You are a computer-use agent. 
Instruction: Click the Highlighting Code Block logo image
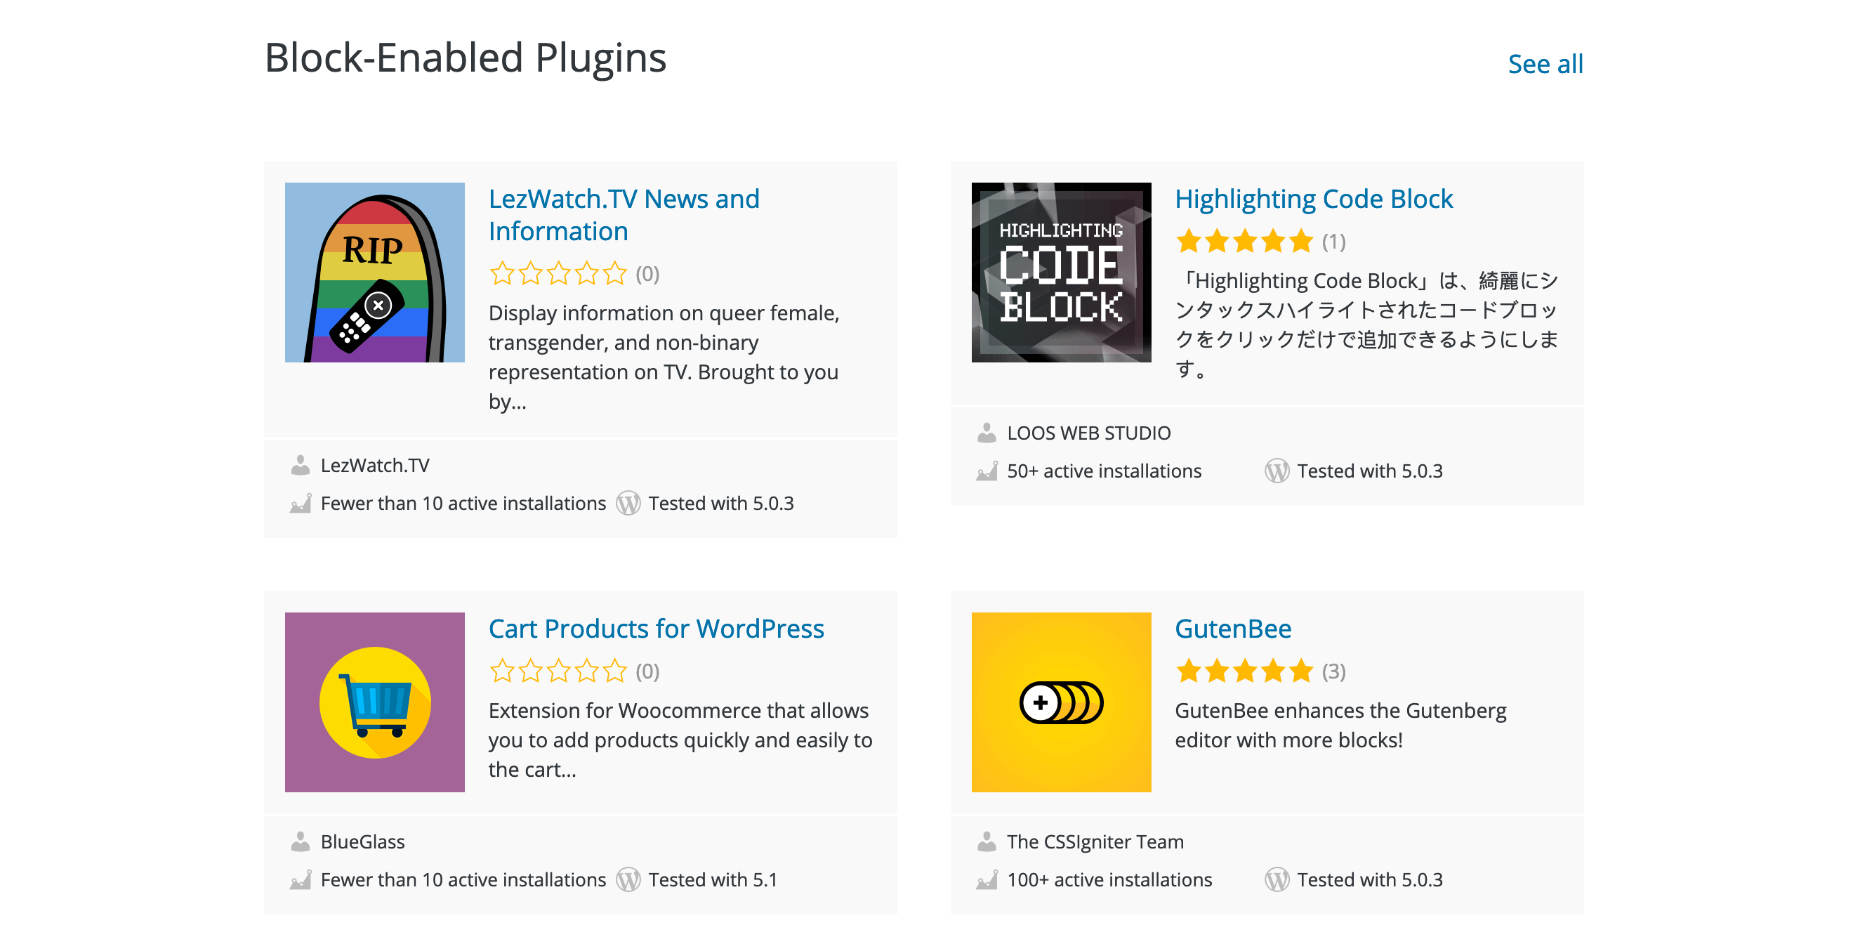point(1060,272)
